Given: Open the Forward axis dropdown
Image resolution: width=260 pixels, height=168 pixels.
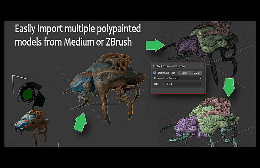Looking at the screenshot, I should (184, 78).
